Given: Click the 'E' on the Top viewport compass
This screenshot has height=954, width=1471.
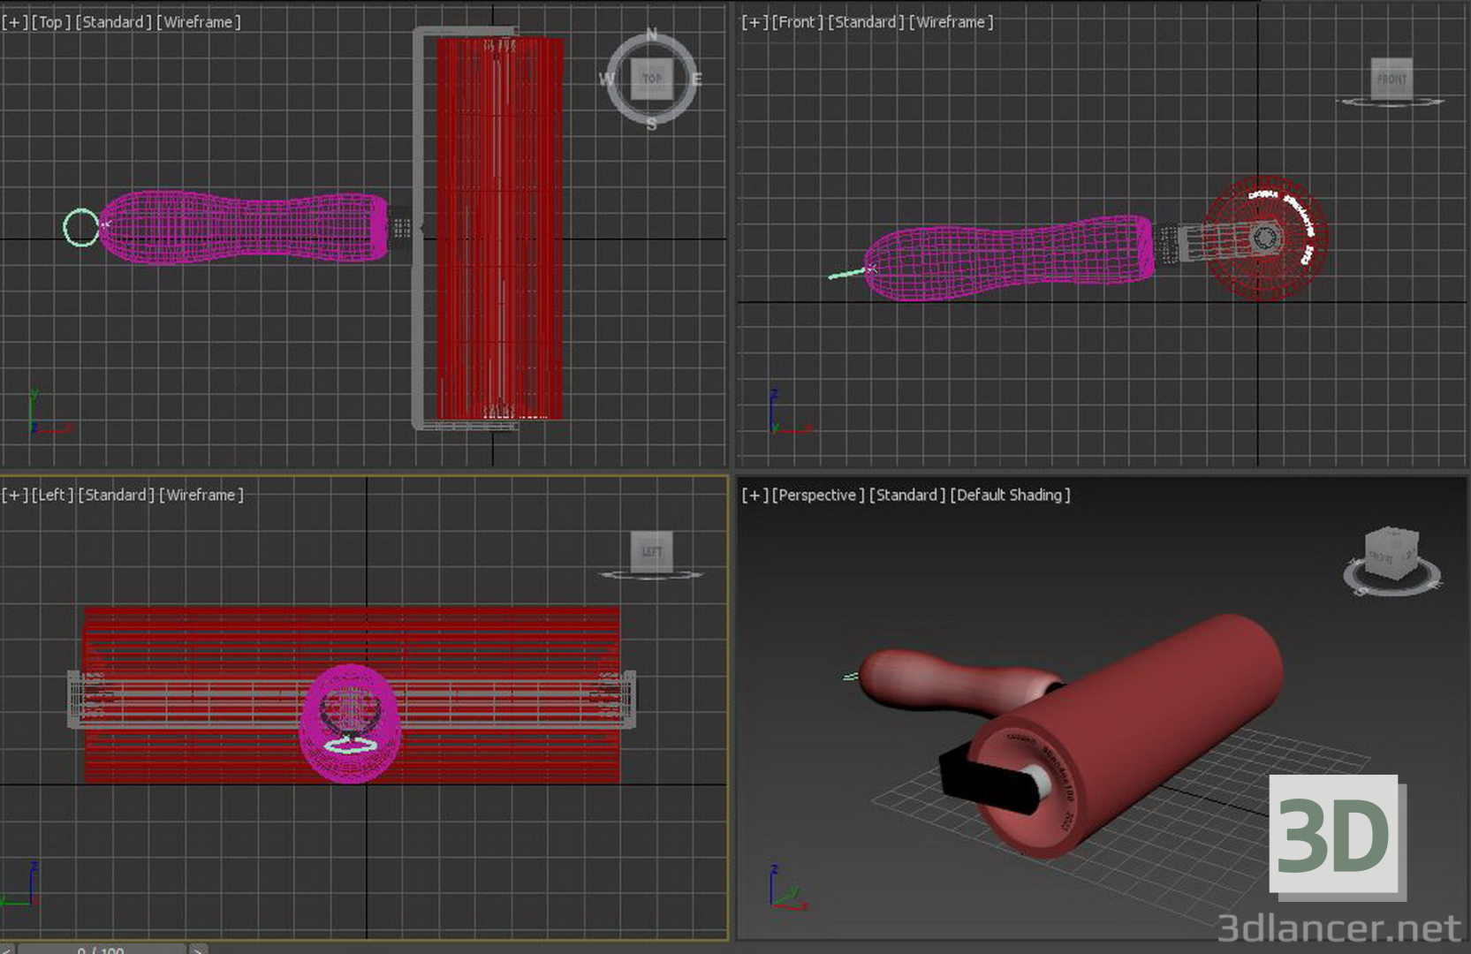Looking at the screenshot, I should [698, 79].
